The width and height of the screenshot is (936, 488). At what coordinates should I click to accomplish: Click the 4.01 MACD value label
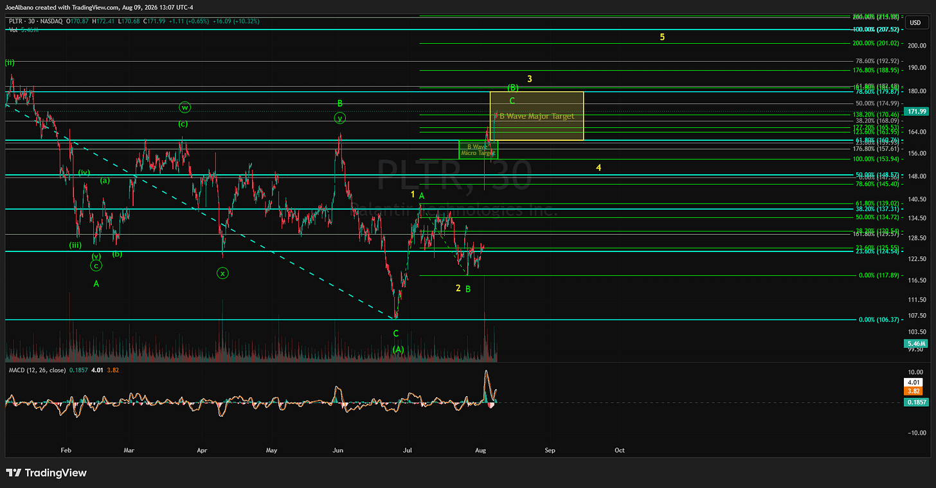click(x=915, y=382)
